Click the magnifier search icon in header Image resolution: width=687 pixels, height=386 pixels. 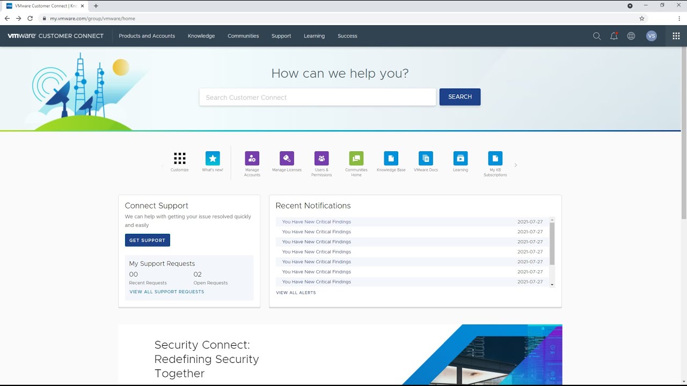coord(597,36)
